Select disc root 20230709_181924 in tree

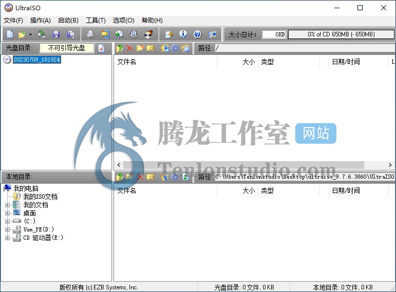coord(36,60)
